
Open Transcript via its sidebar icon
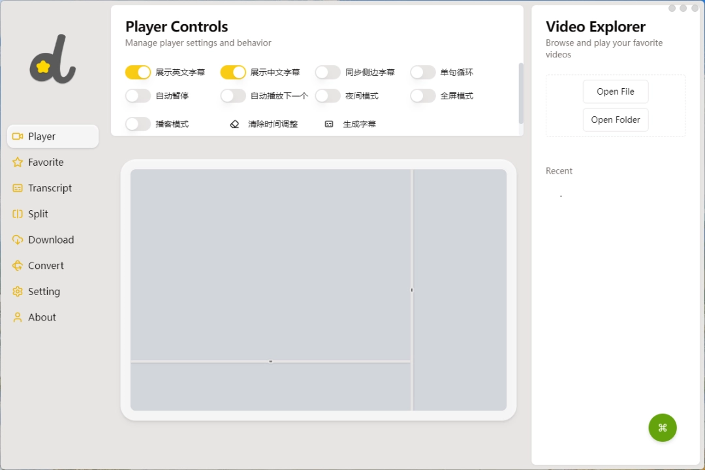(x=18, y=188)
